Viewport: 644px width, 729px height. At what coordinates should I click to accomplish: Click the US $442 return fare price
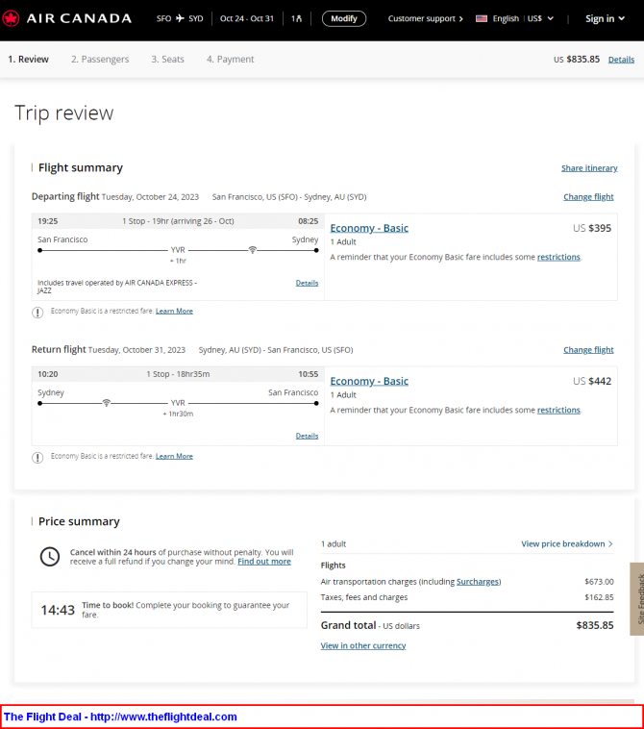[592, 381]
